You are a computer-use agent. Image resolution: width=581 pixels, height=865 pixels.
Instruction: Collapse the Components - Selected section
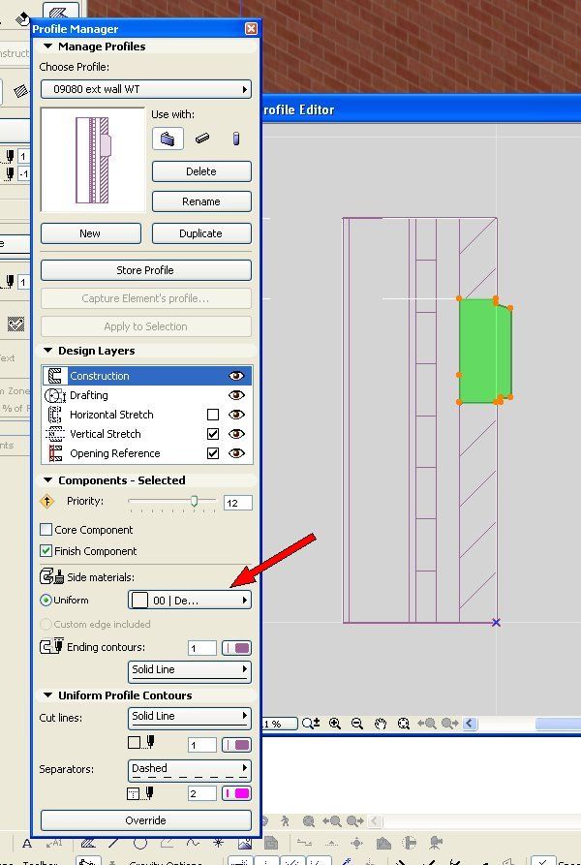pos(48,480)
